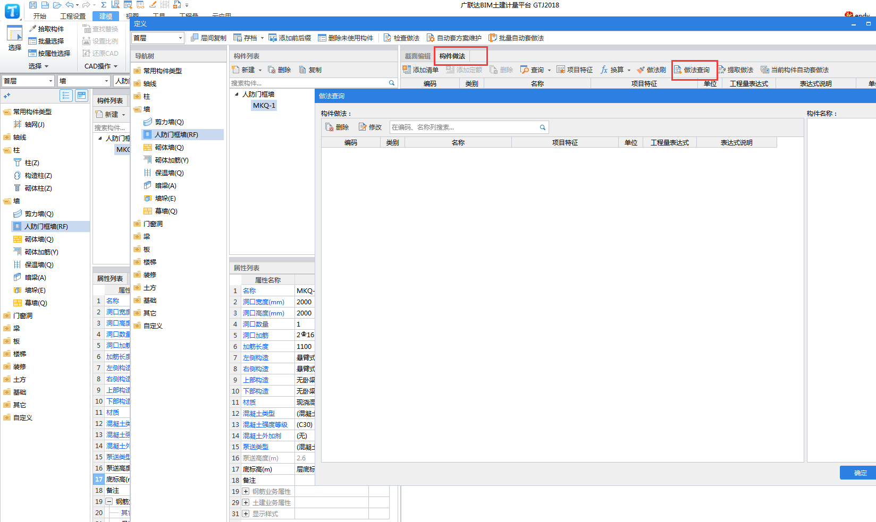Image resolution: width=876 pixels, height=522 pixels.
Task: Click the 洞口加筋 property link
Action: click(x=256, y=335)
